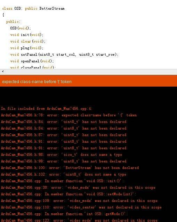Image resolution: width=177 pixels, height=222 pixels.
Task: Click the 'public:' access specifier line
Action: click(x=13, y=22)
